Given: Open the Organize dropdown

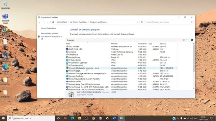Looking at the screenshot, I should pyautogui.click(x=71, y=40).
